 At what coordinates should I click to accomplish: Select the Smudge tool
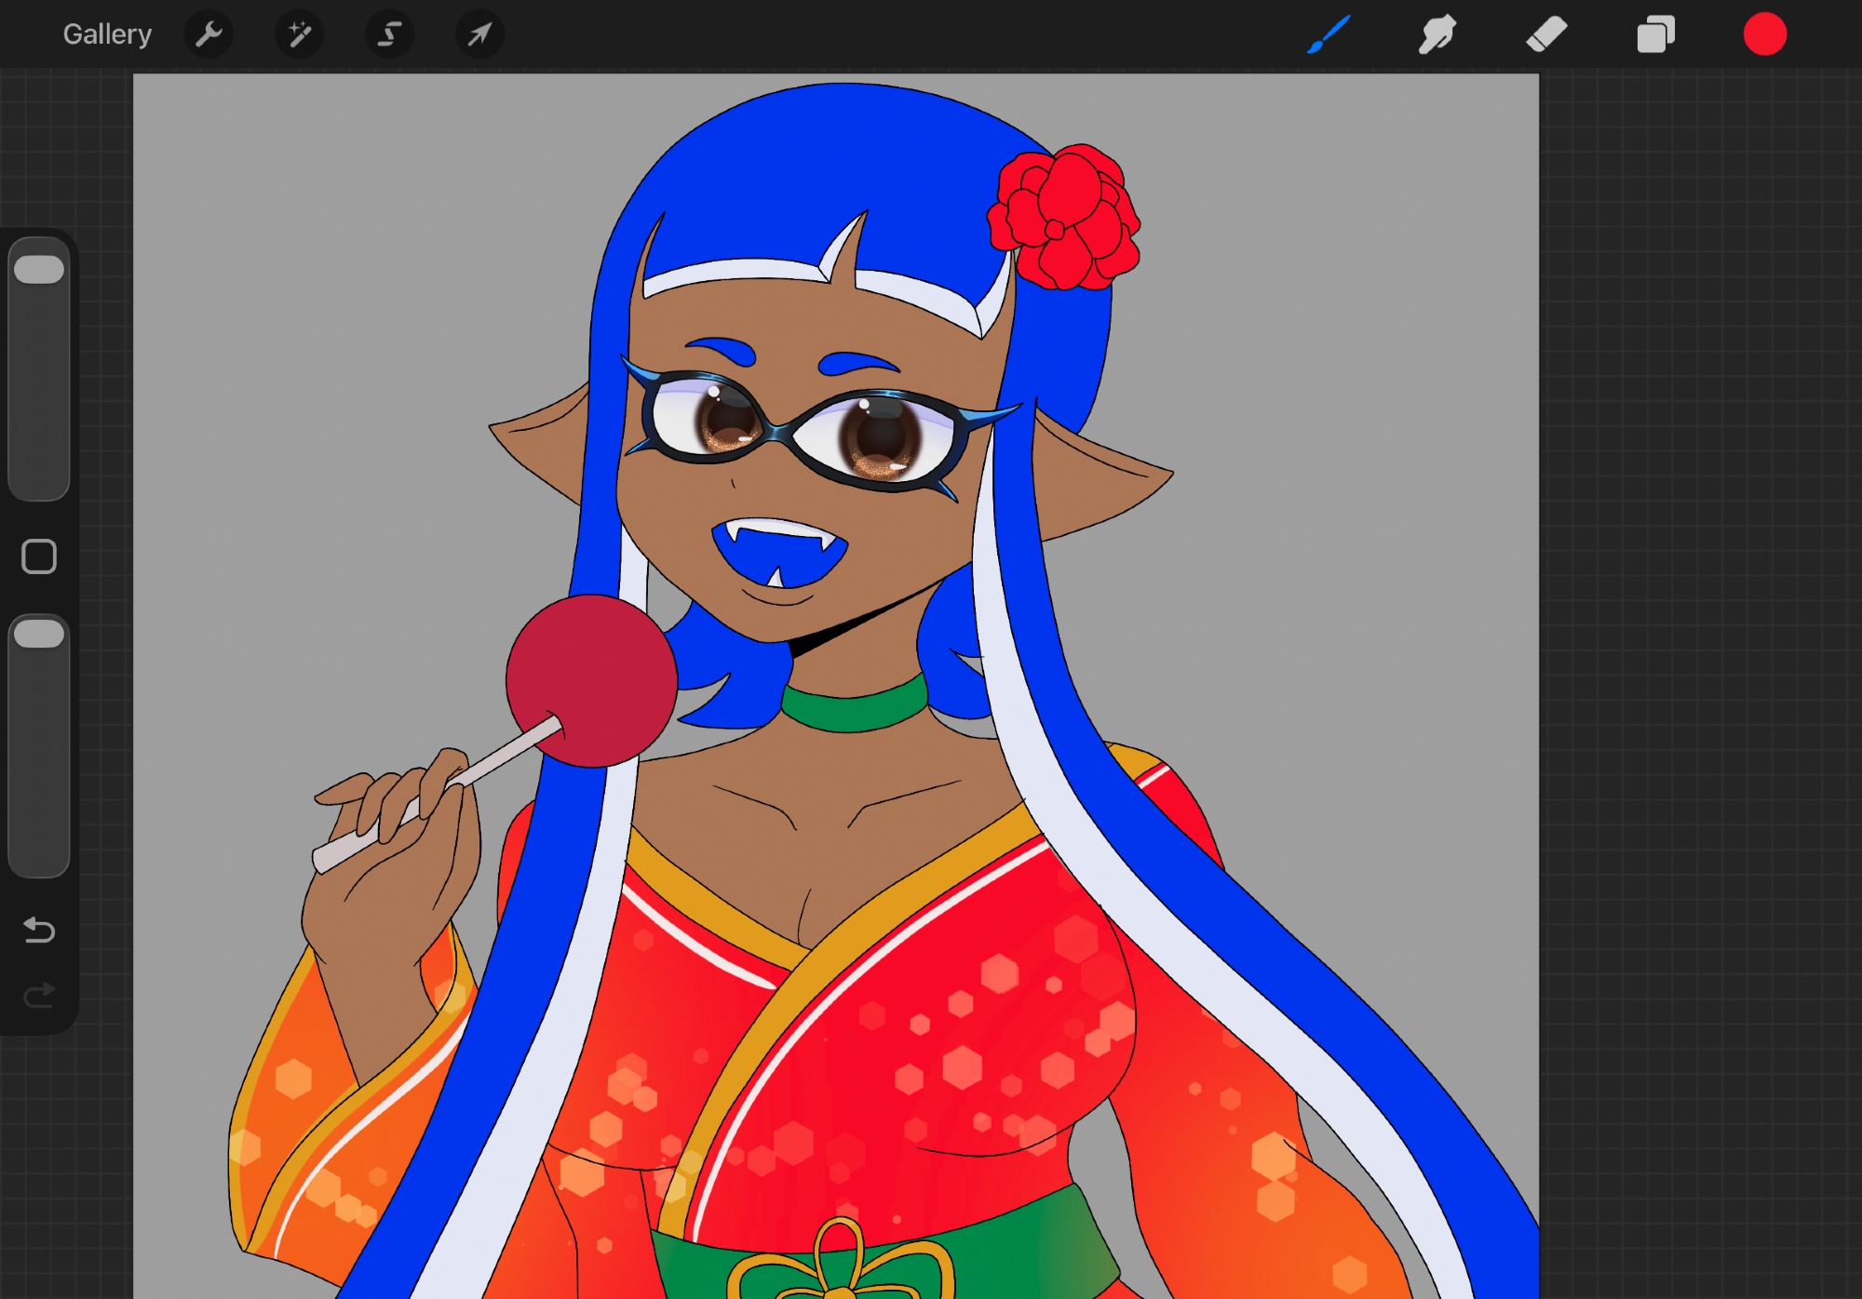(x=1437, y=34)
